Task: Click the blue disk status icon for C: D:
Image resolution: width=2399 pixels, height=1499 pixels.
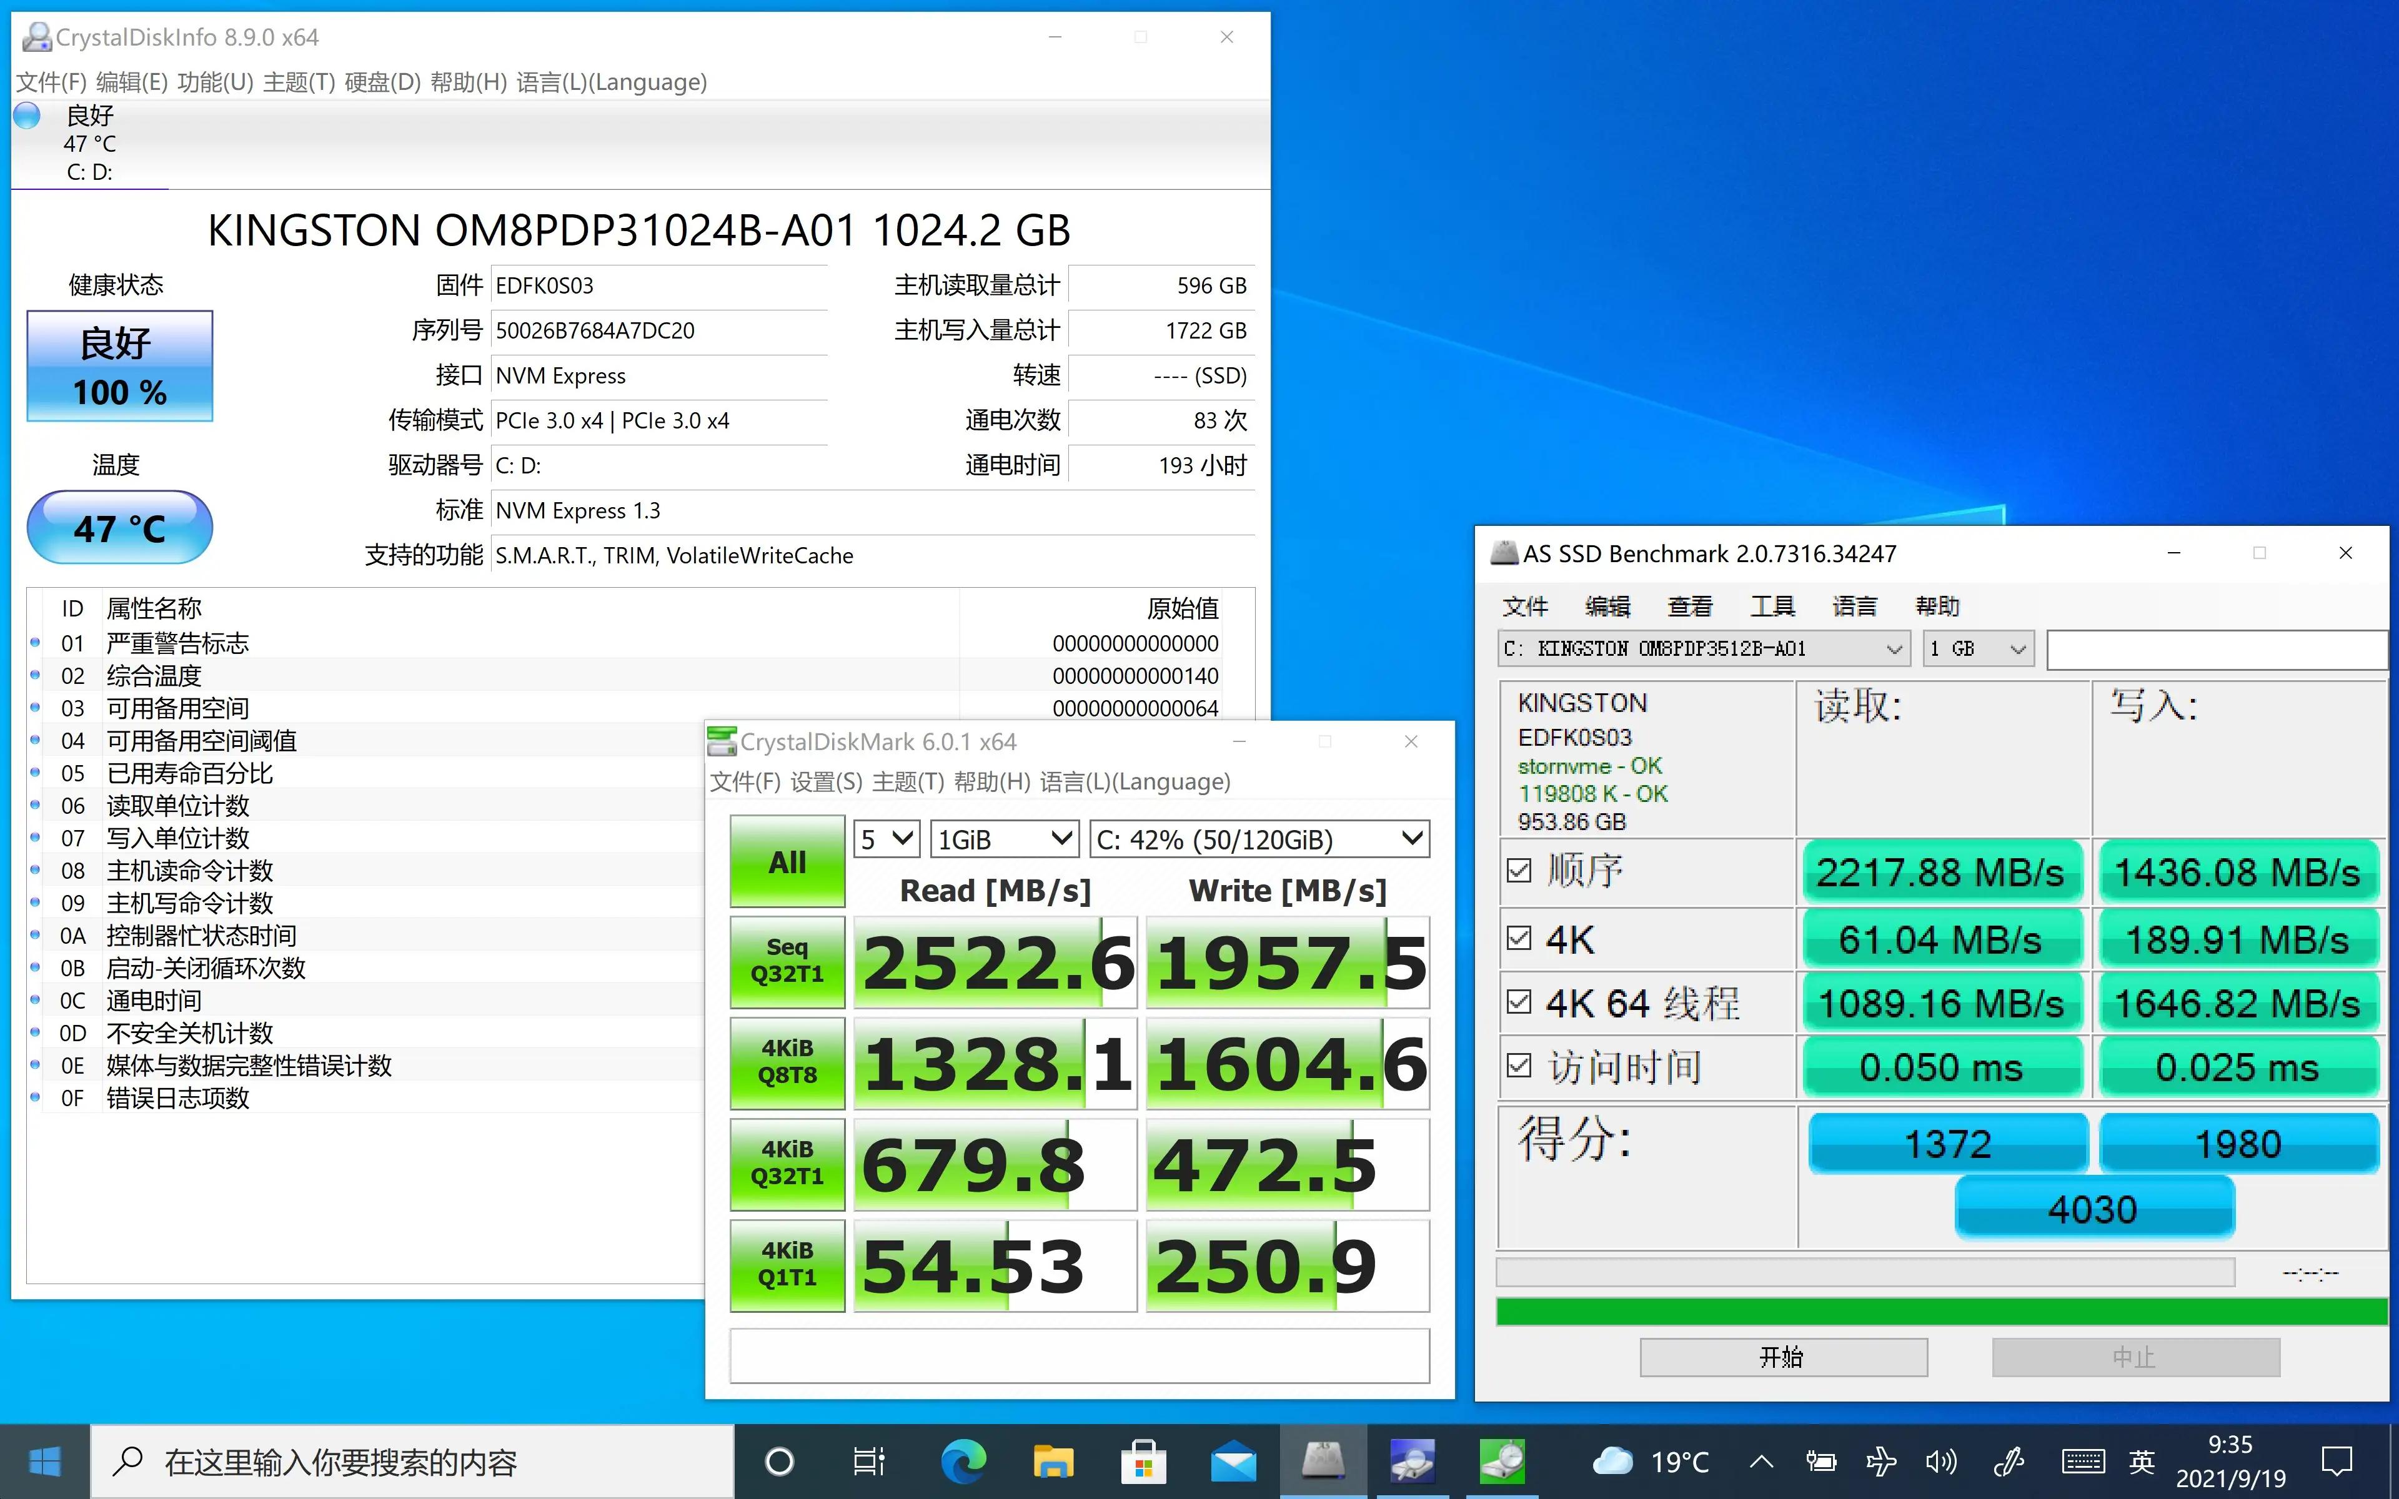Action: [27, 116]
